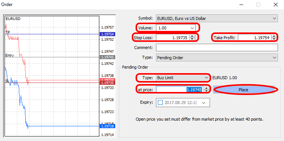Open the Symbol dropdown

pos(217,18)
